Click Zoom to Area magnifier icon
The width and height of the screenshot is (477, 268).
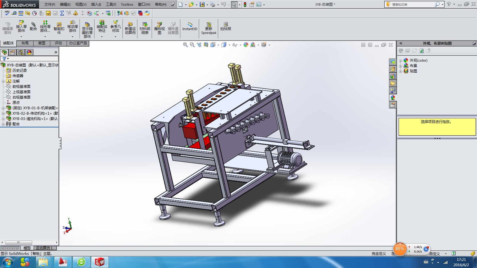click(192, 45)
